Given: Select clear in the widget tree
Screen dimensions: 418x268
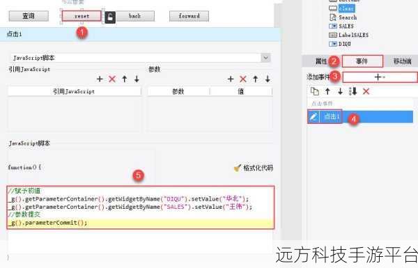Looking at the screenshot, I should (x=346, y=8).
